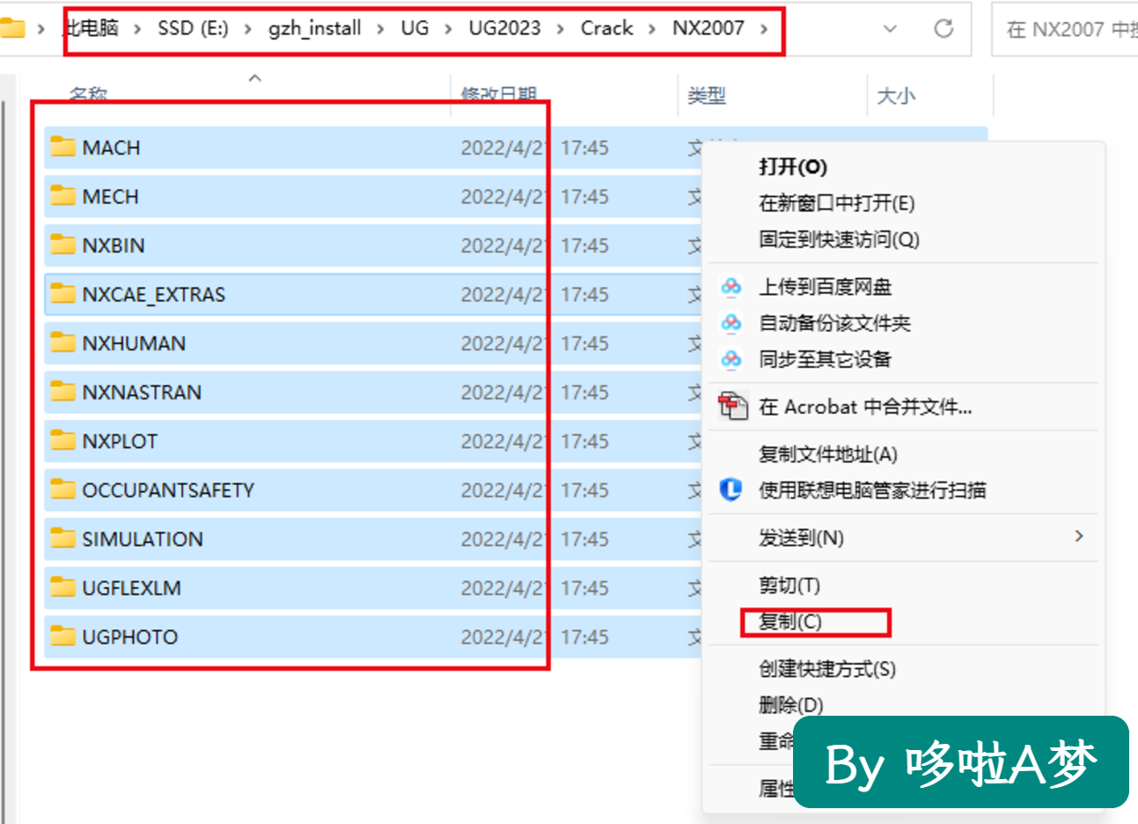Click the Acrobat combine files icon
1138x824 pixels.
point(732,407)
